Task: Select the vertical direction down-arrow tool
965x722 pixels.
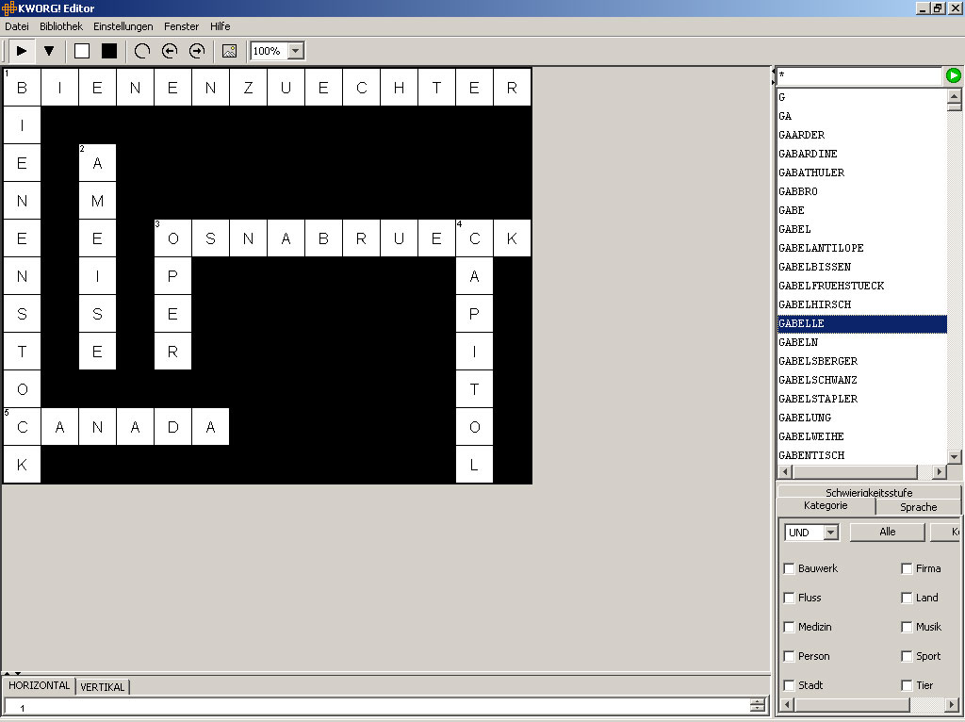Action: 49,51
